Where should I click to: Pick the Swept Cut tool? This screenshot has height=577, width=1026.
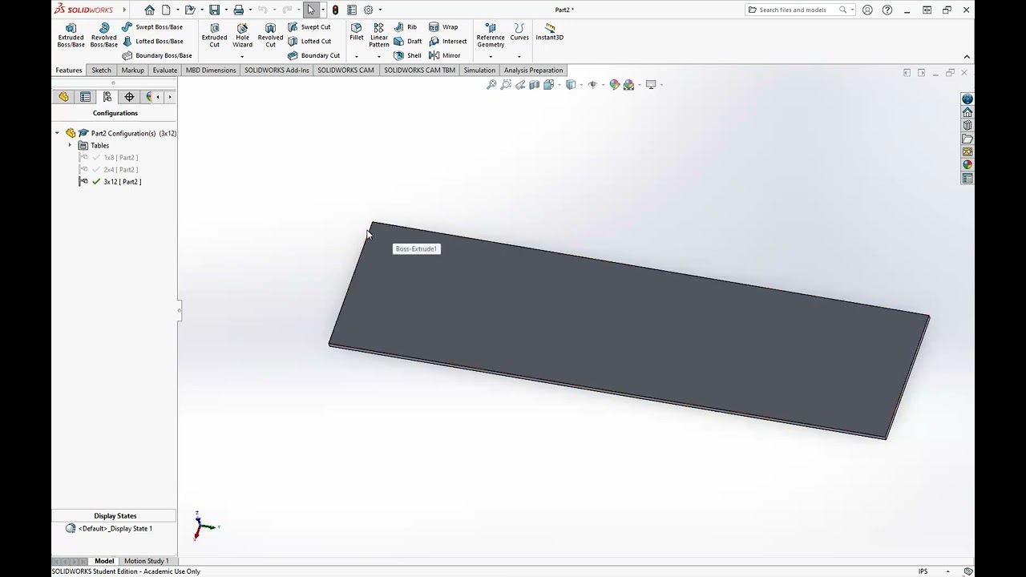309,27
